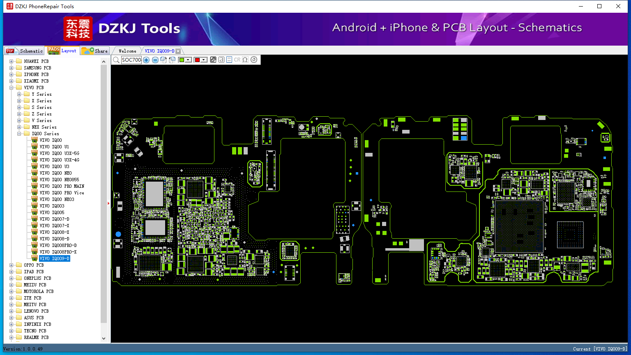This screenshot has width=631, height=355.
Task: Rotate the board layout clockwise
Action: click(164, 60)
